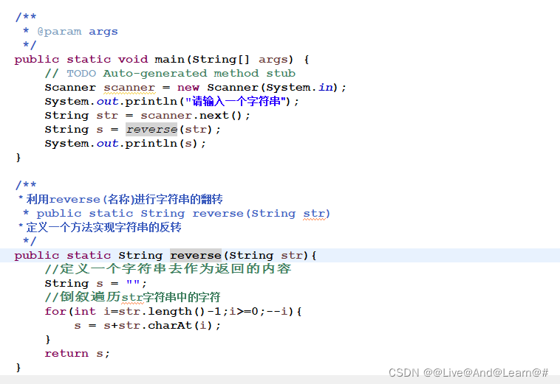Viewport: 560px width, 384px height.
Task: Click the Javadoc line 'public static String reverse(String str)'
Action: pos(177,213)
